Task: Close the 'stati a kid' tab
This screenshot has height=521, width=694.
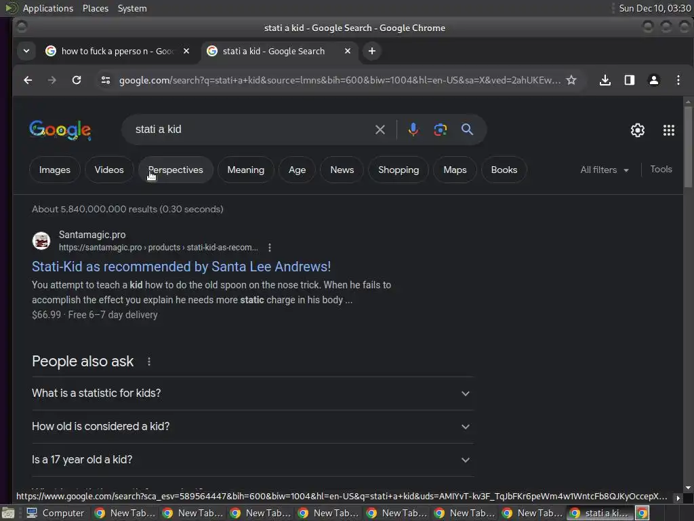Action: (348, 51)
